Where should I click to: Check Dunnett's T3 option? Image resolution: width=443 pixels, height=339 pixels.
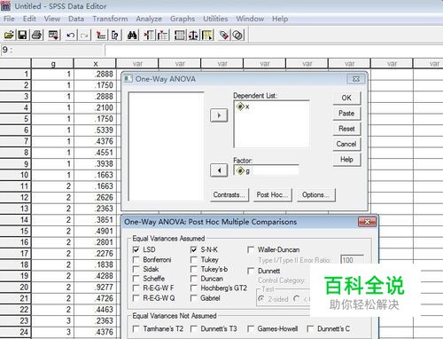pyautogui.click(x=194, y=329)
